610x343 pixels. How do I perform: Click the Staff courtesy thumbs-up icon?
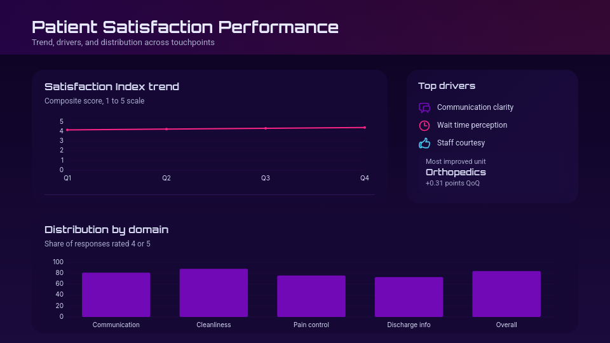(x=424, y=143)
